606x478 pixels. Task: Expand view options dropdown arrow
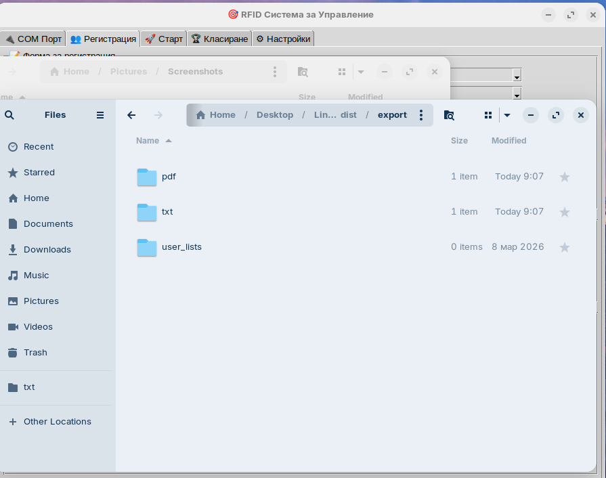point(507,115)
